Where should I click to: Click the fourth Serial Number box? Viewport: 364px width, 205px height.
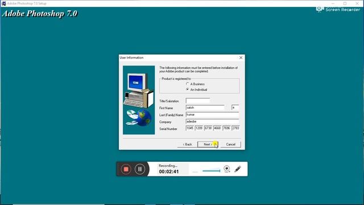click(217, 128)
